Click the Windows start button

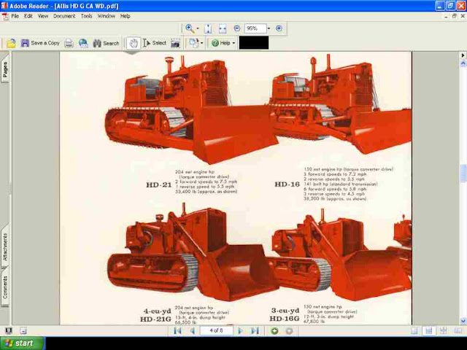[x=23, y=343]
